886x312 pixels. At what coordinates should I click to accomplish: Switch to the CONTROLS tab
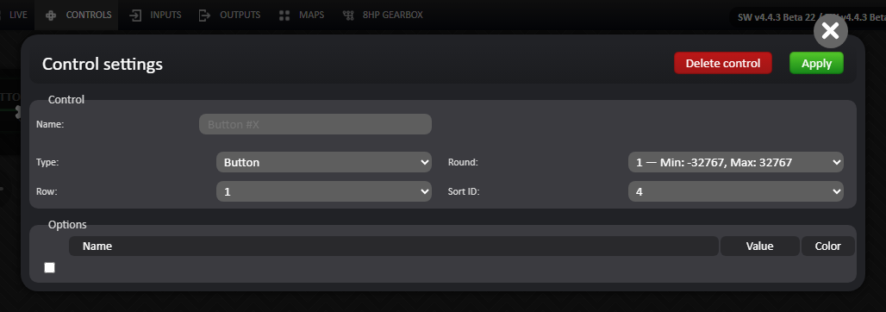tap(77, 15)
